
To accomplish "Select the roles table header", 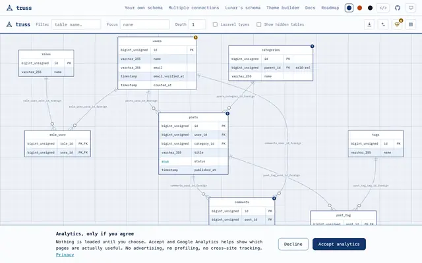I will pyautogui.click(x=46, y=54).
